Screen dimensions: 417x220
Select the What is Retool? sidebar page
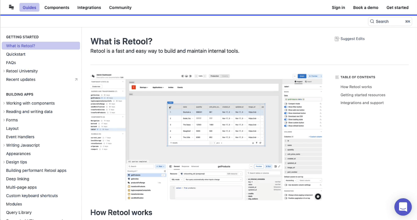pyautogui.click(x=41, y=46)
